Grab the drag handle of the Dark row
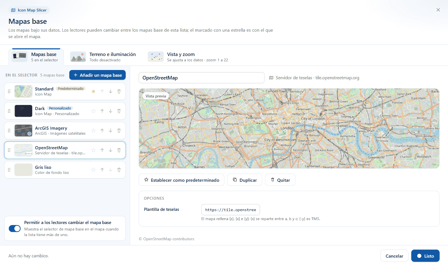 point(9,111)
